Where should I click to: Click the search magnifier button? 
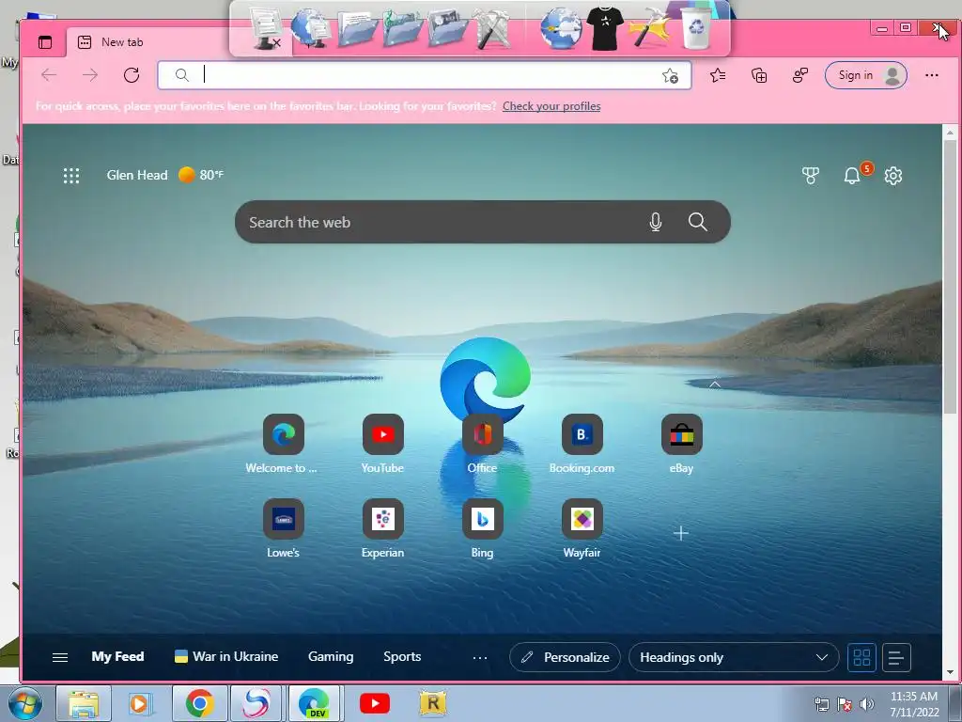point(698,222)
